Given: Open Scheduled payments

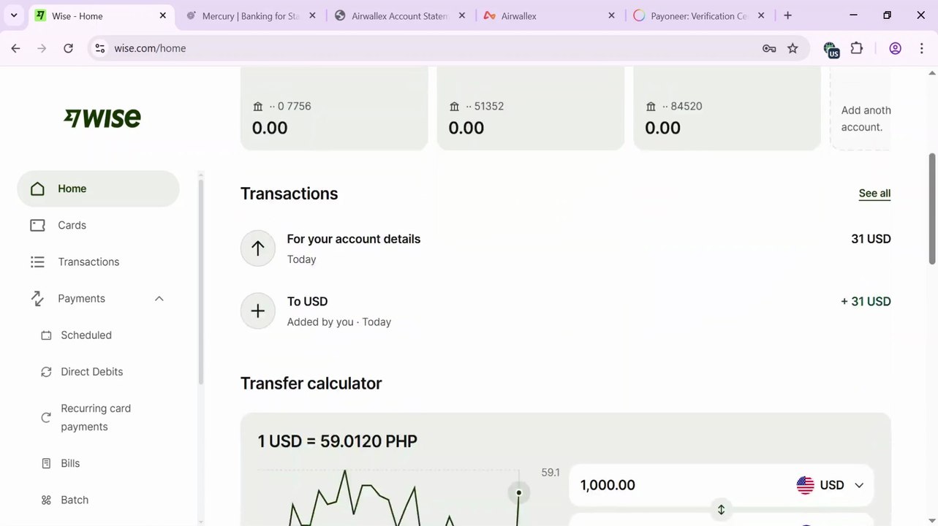Looking at the screenshot, I should [x=86, y=335].
